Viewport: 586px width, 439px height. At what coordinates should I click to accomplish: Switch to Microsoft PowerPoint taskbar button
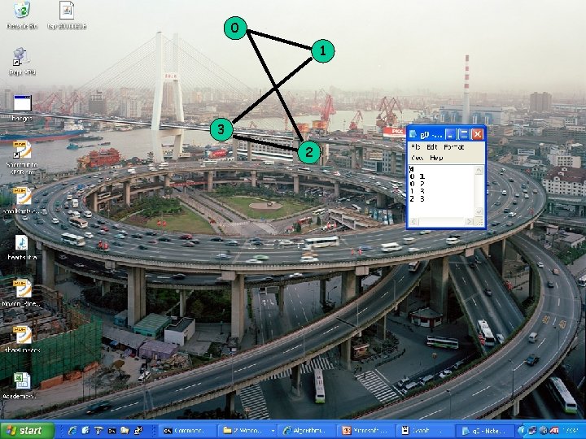click(368, 431)
